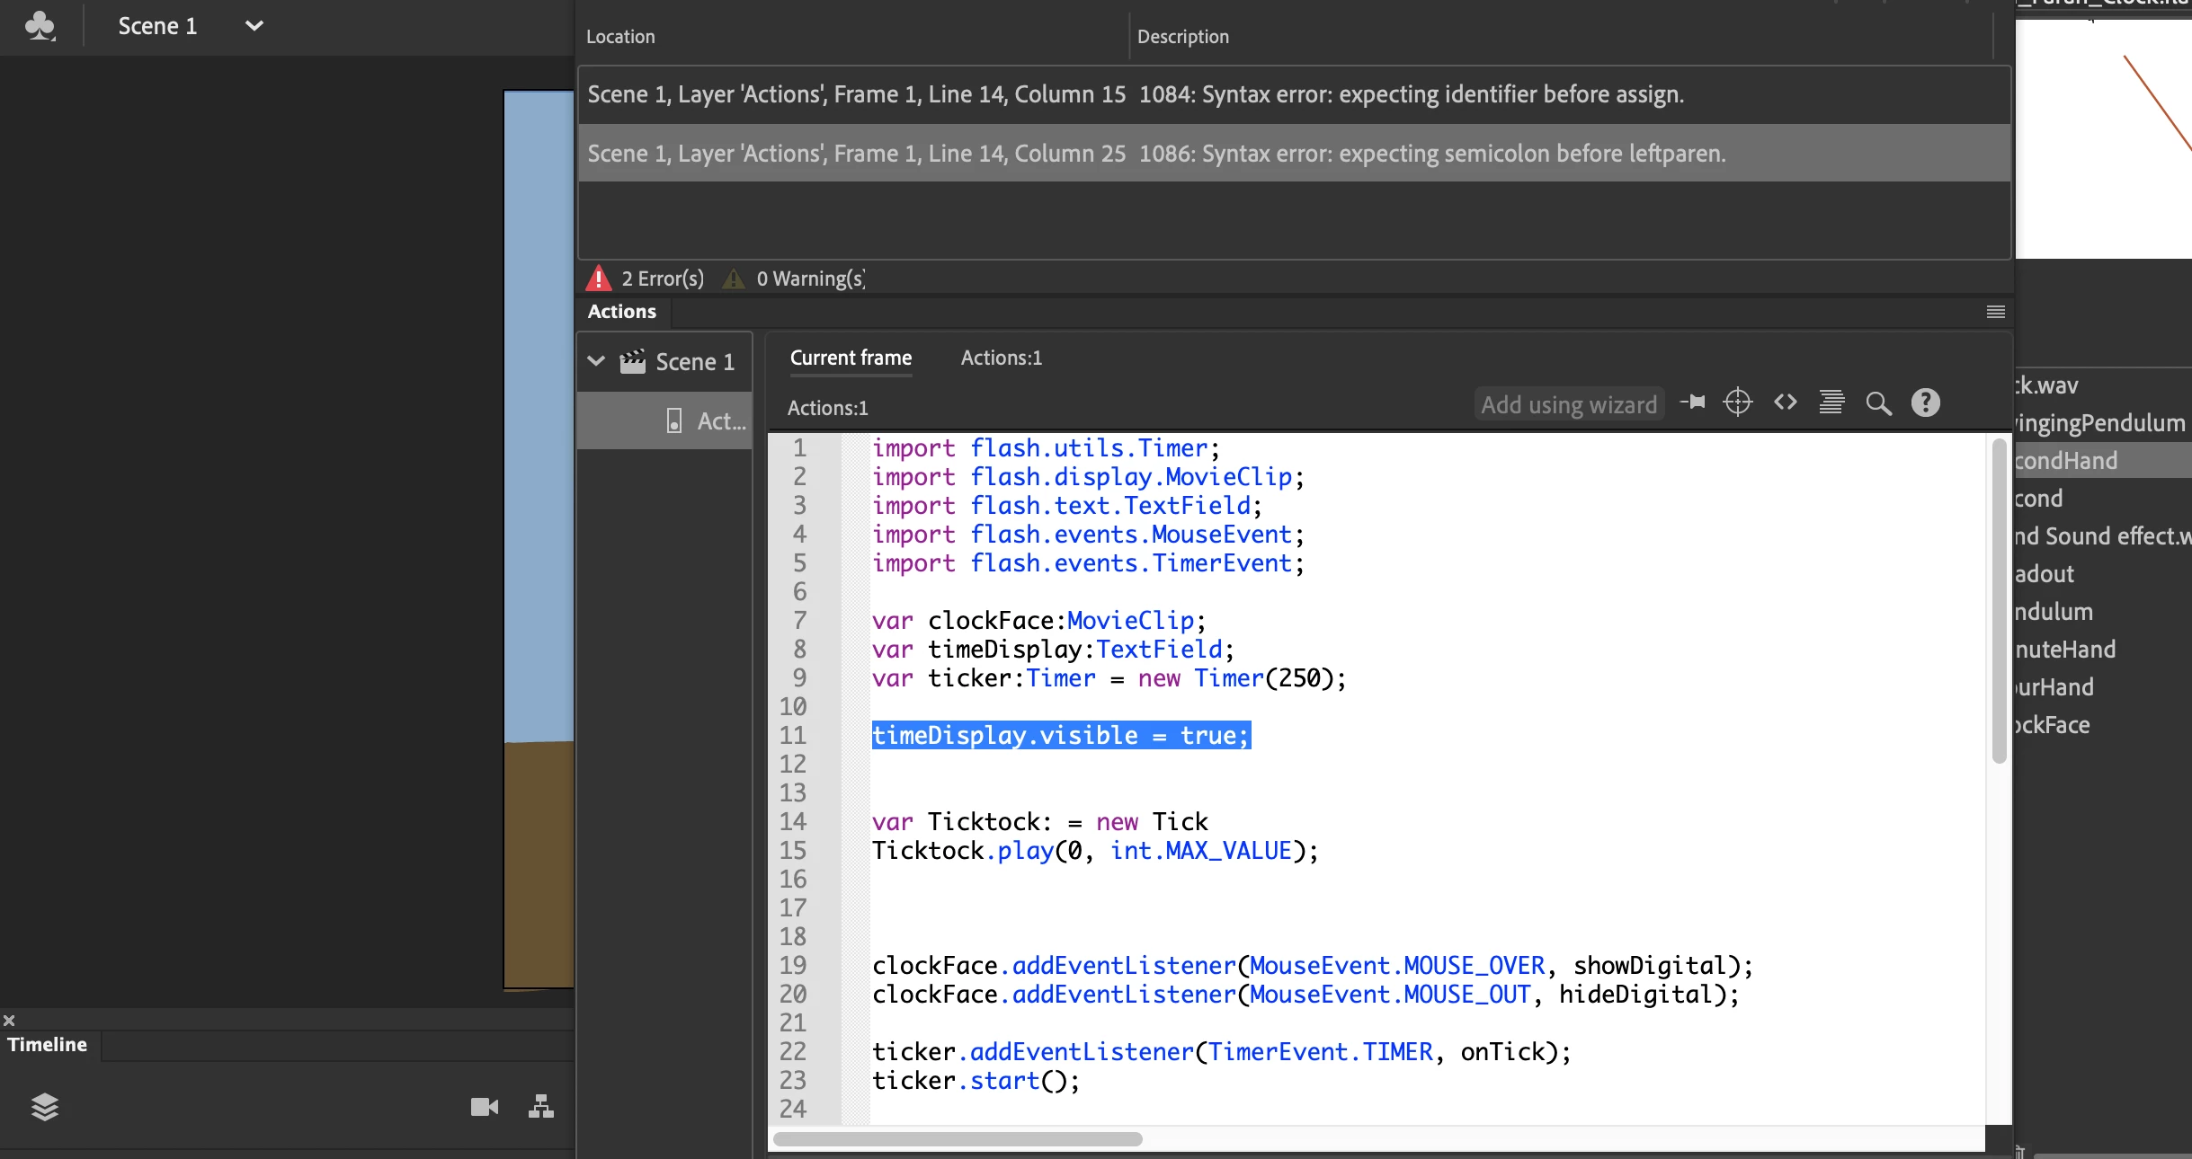Open the find magnifier in Actions
Viewport: 2192px width, 1159px height.
pos(1878,403)
